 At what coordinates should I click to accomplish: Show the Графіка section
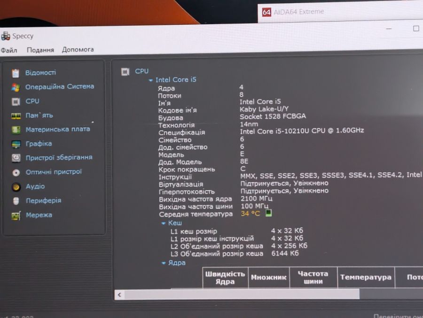pyautogui.click(x=39, y=144)
